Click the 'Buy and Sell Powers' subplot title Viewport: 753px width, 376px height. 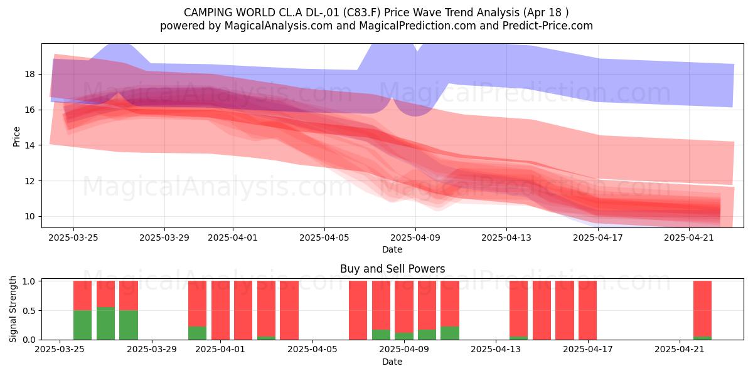(392, 269)
